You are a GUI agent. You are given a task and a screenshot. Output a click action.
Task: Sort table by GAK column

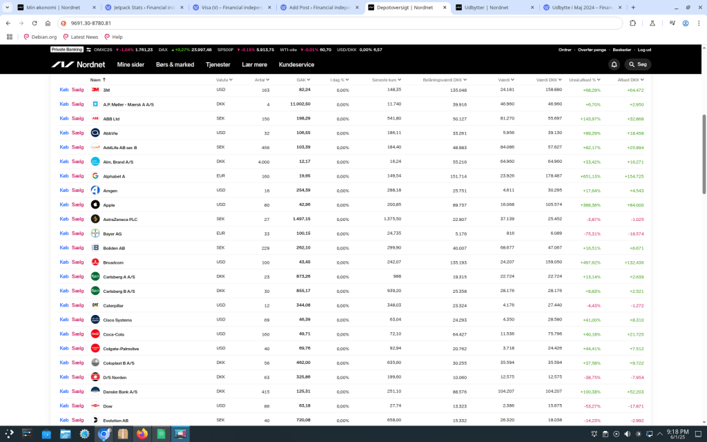[304, 79]
